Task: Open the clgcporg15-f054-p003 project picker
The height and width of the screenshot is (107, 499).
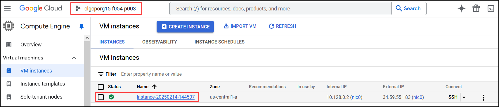Action: coord(106,9)
